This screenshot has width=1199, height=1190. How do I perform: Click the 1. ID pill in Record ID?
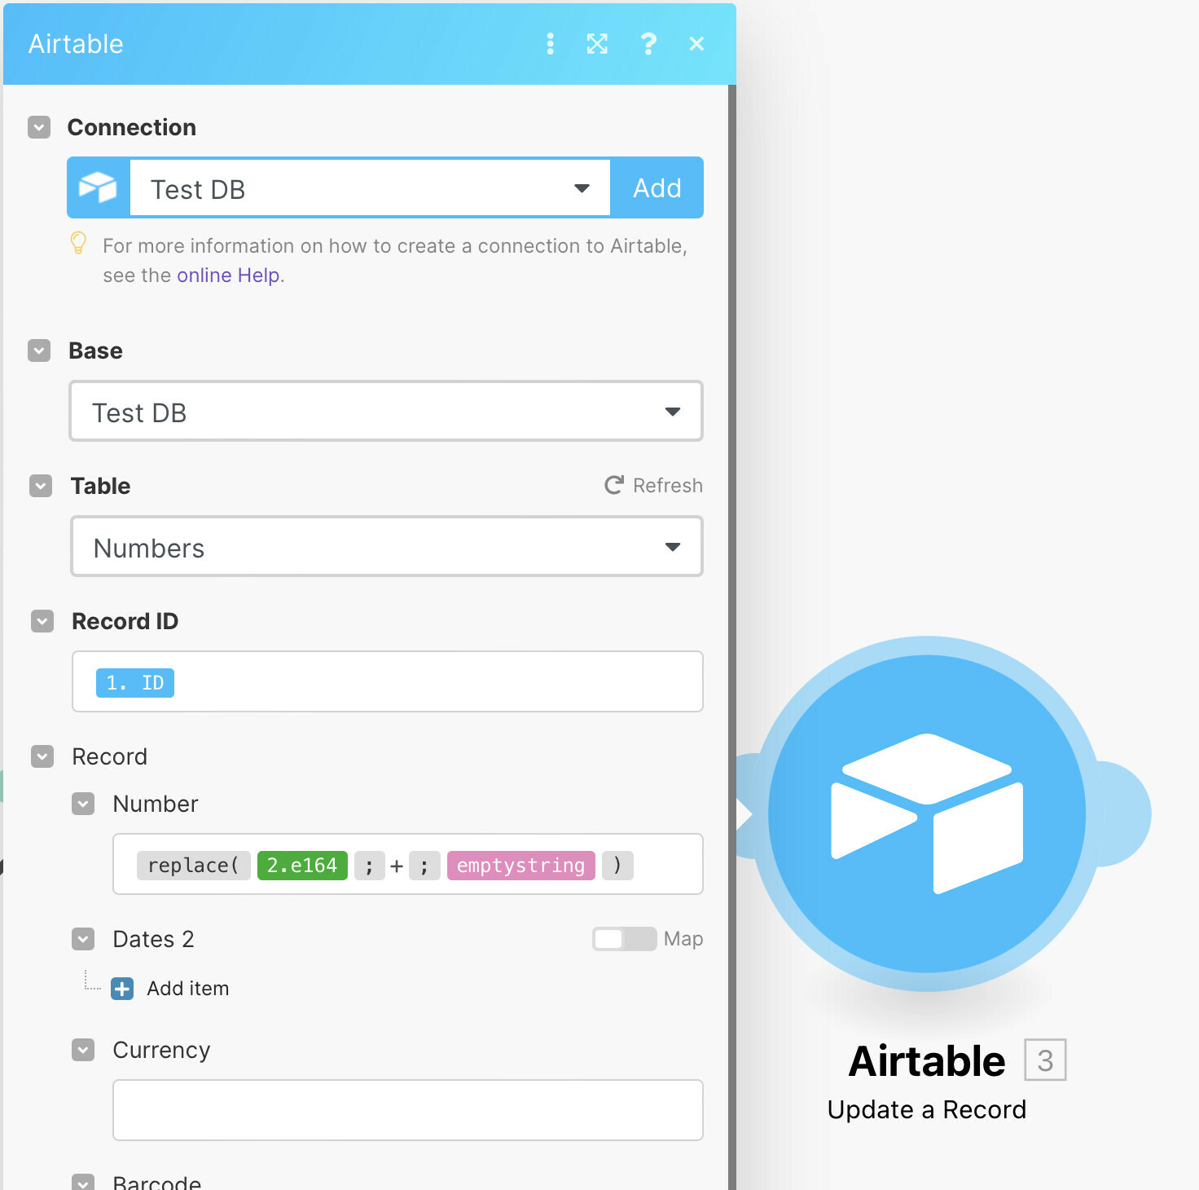(x=135, y=683)
